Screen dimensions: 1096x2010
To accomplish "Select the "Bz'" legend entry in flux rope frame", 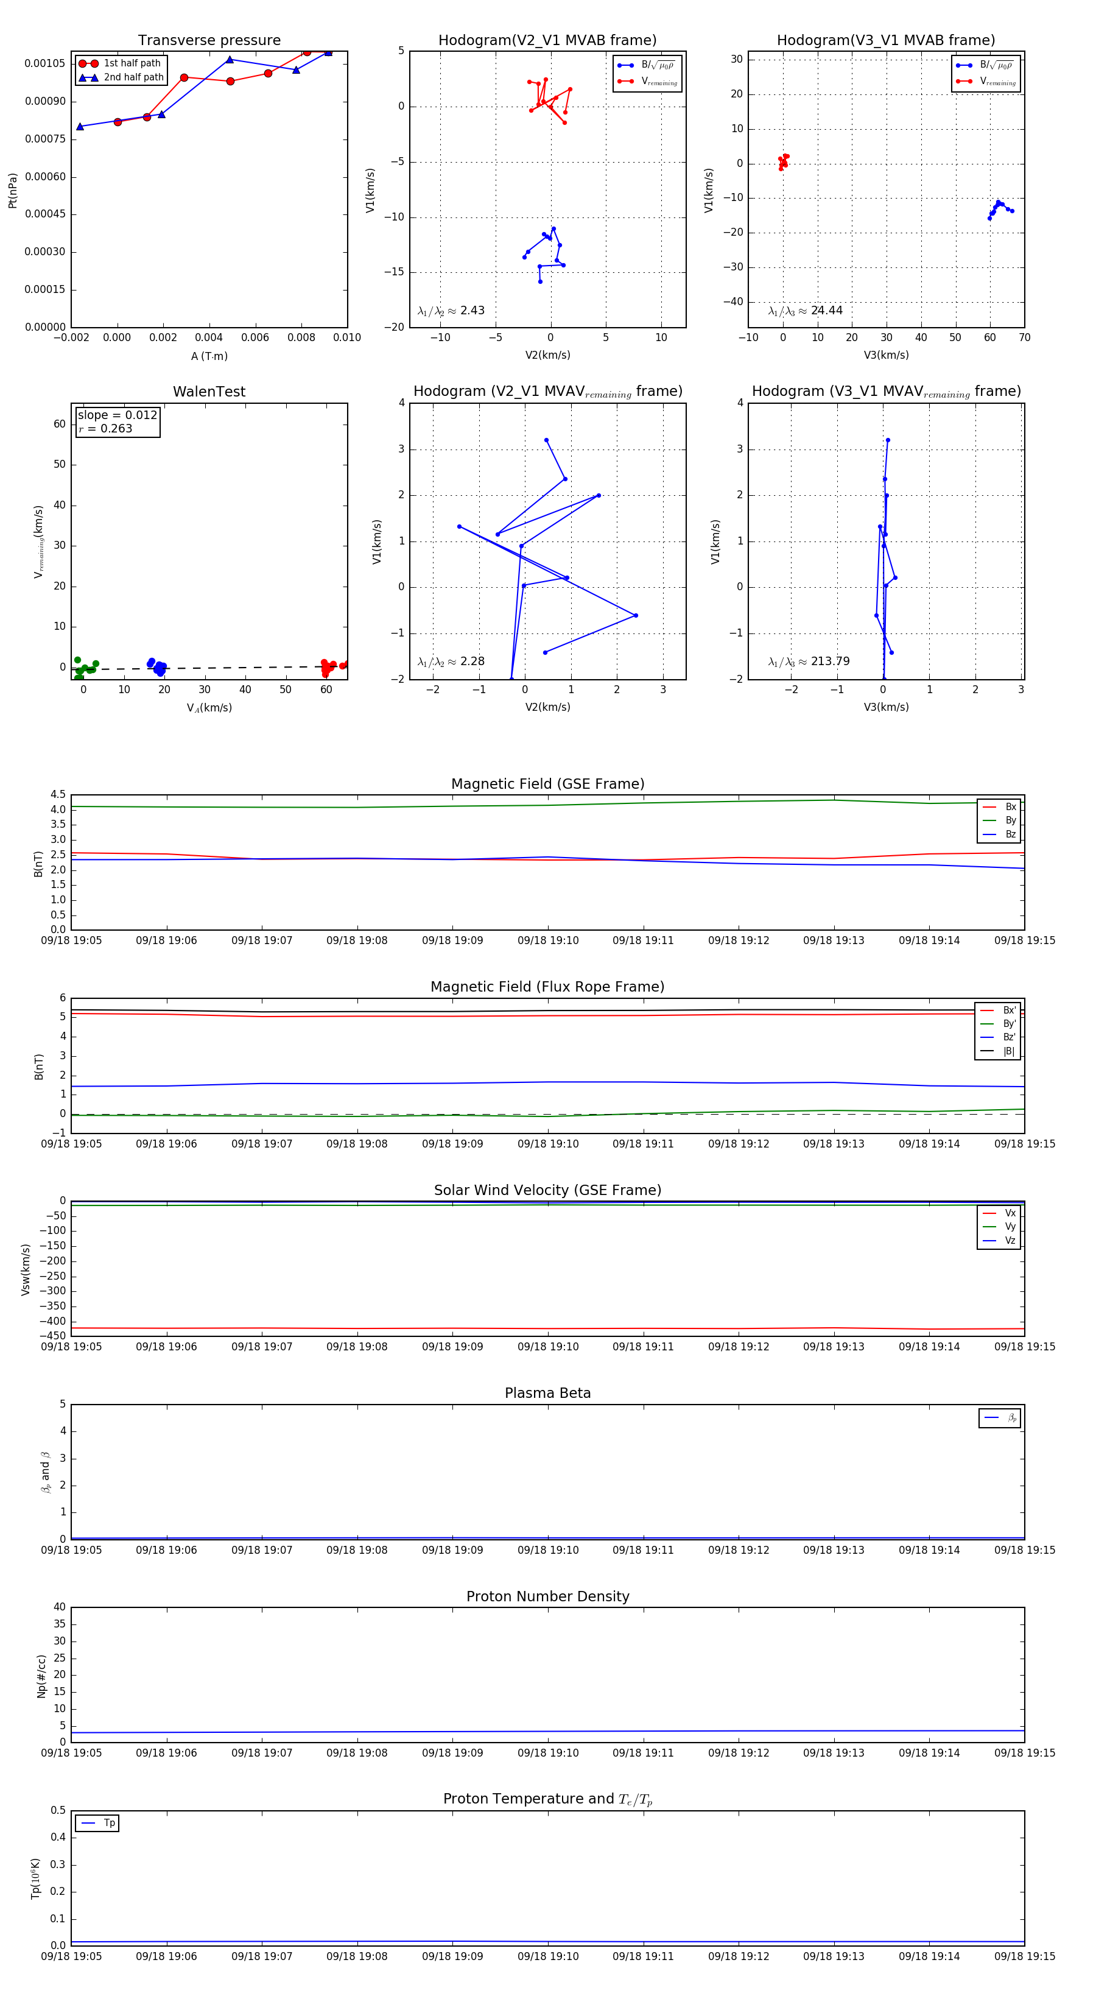I will 998,1037.
